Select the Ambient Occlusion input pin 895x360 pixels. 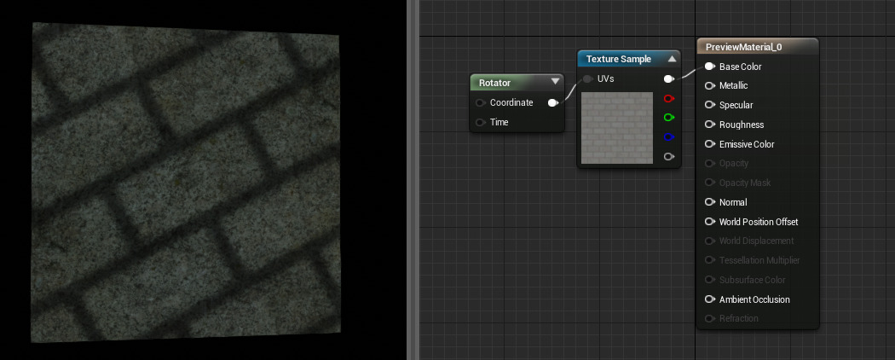pos(709,299)
